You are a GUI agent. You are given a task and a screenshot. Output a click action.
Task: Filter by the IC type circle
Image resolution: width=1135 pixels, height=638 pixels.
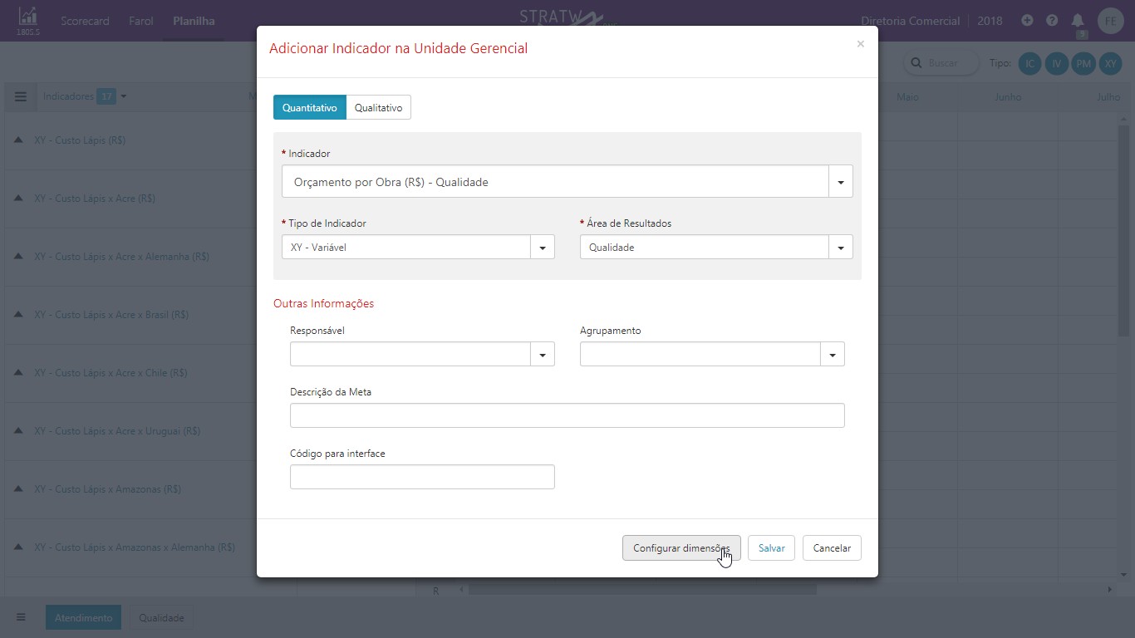1030,63
